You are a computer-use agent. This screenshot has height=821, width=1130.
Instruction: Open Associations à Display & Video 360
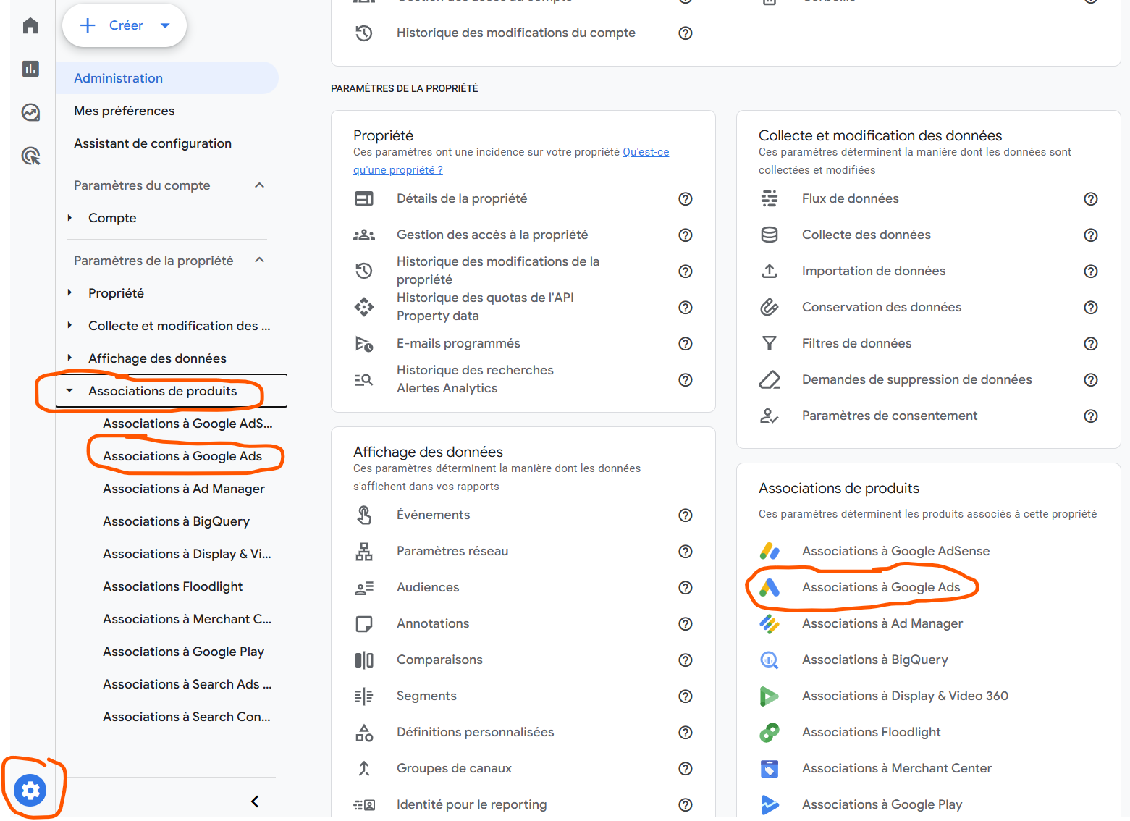point(905,696)
